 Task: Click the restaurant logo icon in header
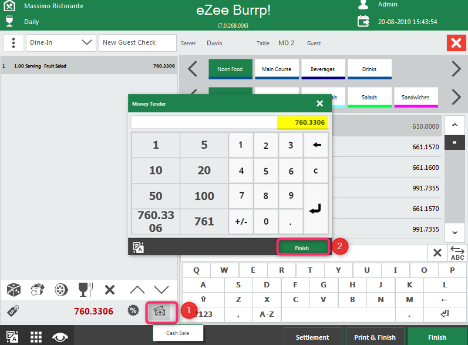coord(9,5)
